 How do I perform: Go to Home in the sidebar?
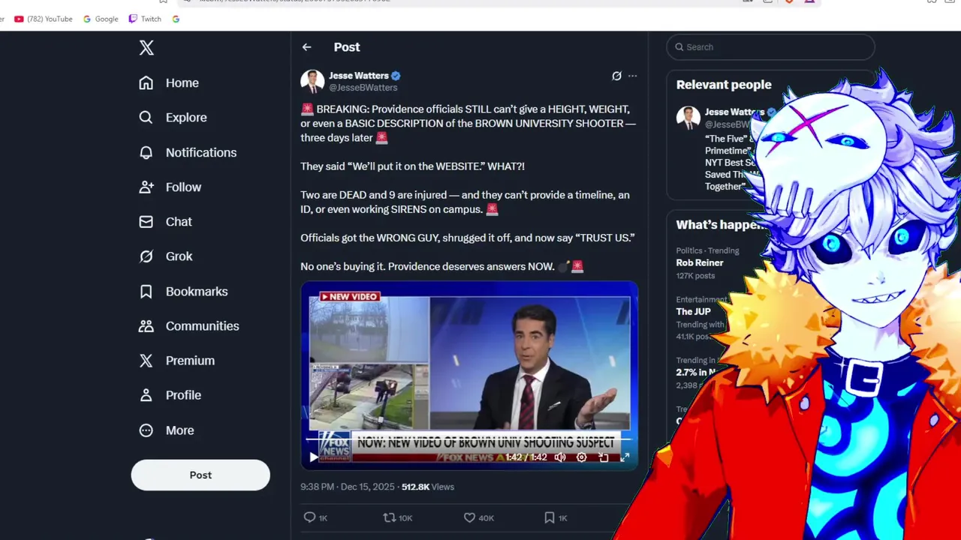[169, 83]
